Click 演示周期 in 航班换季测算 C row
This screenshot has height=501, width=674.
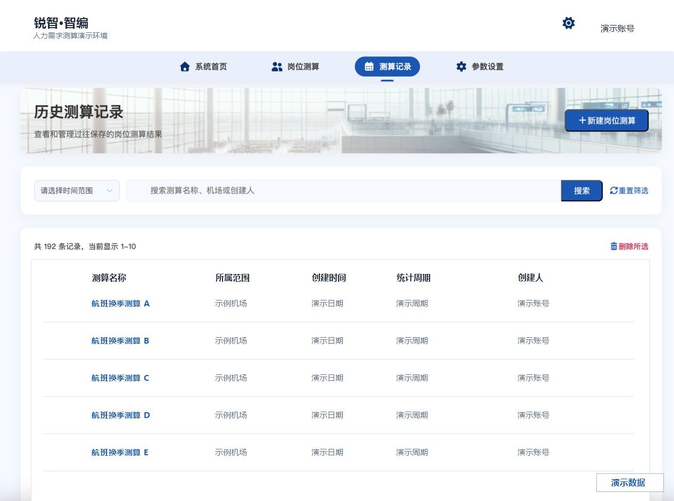(412, 378)
